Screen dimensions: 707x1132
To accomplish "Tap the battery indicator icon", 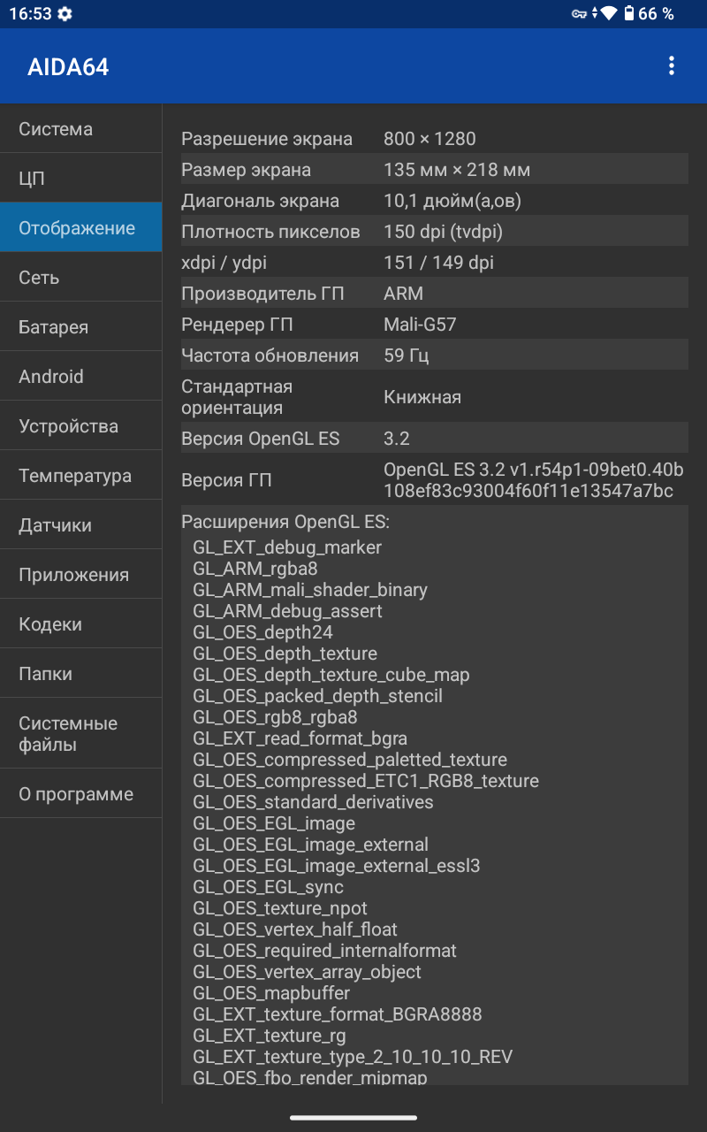I will 629,14.
